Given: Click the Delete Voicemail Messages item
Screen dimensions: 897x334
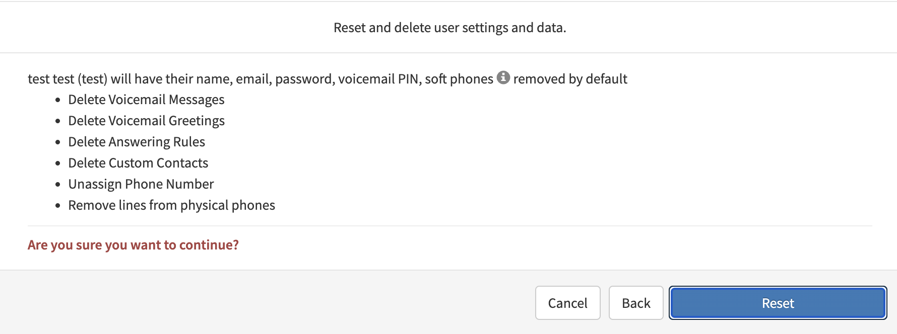Looking at the screenshot, I should coord(146,100).
